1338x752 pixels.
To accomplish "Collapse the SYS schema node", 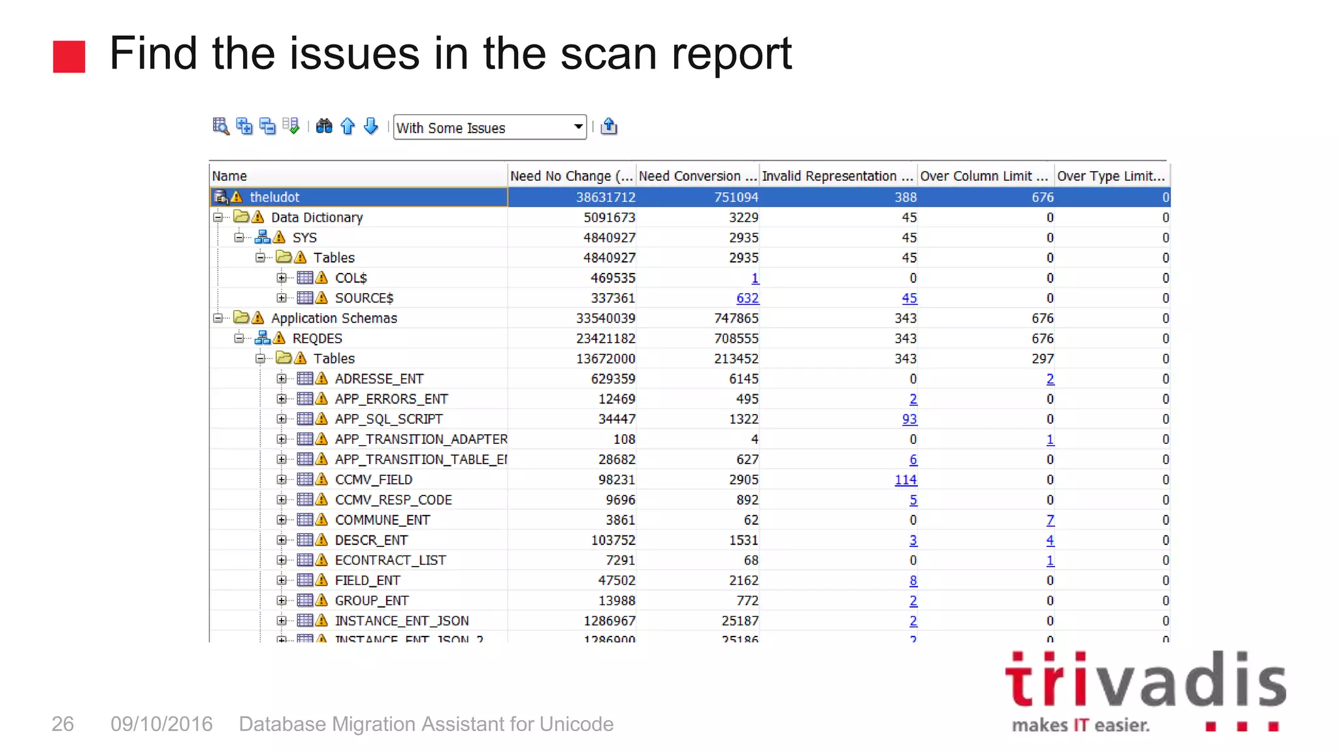I will pyautogui.click(x=239, y=237).
